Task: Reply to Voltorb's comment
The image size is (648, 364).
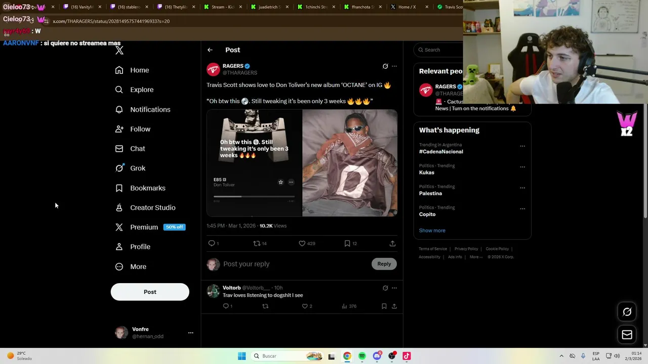Action: point(226,306)
